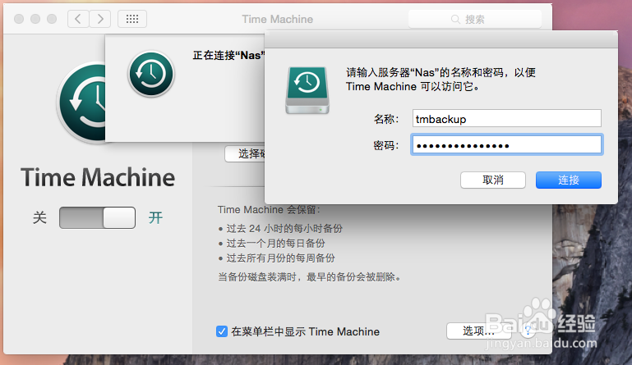Click the 密码: label
The width and height of the screenshot is (632, 365).
(385, 145)
